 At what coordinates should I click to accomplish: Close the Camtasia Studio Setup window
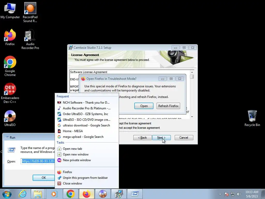click(x=193, y=48)
